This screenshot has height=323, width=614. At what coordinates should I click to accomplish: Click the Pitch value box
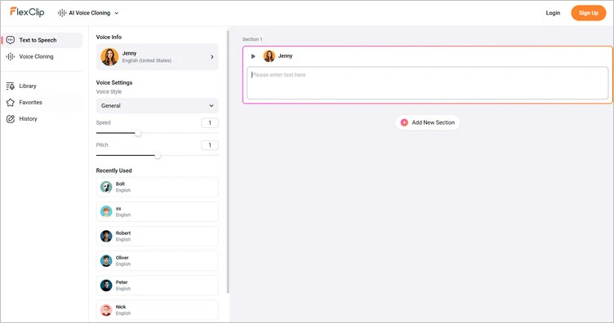click(210, 145)
